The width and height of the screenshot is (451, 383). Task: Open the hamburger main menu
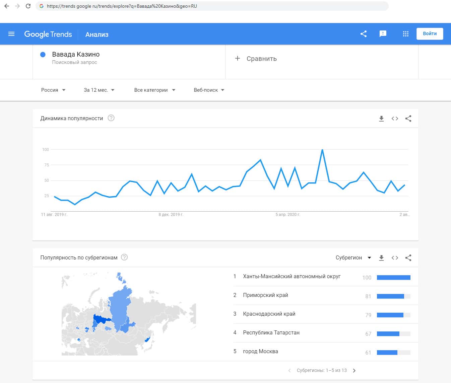(11, 34)
